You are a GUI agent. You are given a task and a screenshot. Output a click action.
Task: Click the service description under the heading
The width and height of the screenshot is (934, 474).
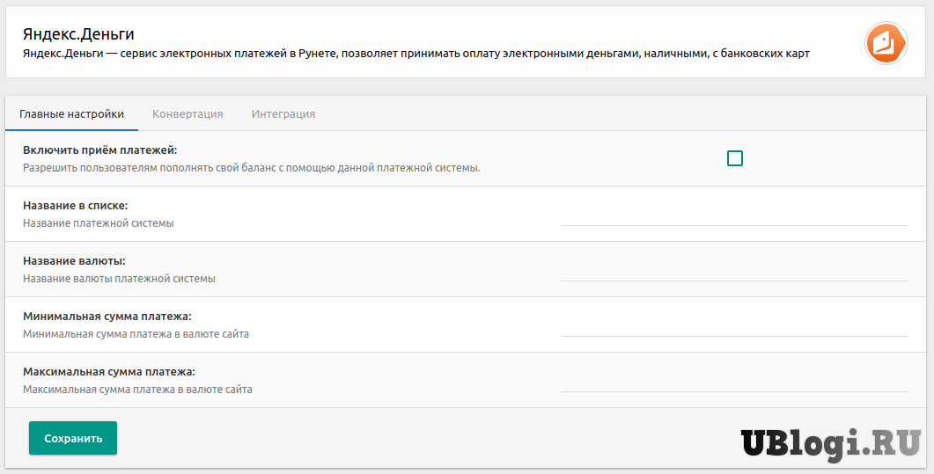coord(416,54)
